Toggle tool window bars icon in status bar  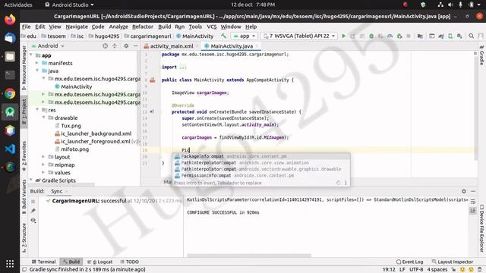pos(24,270)
